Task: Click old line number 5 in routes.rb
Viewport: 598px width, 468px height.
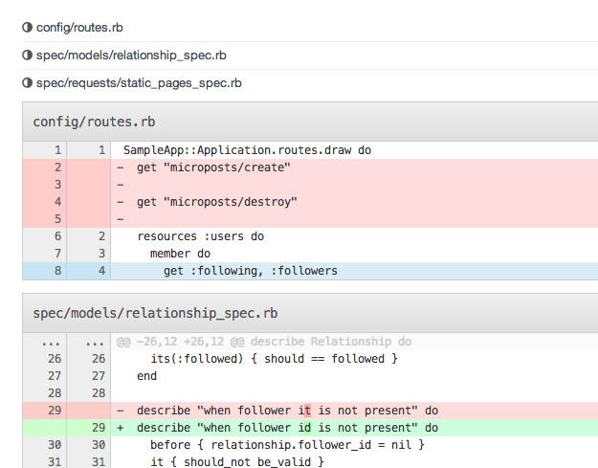Action: (57, 219)
